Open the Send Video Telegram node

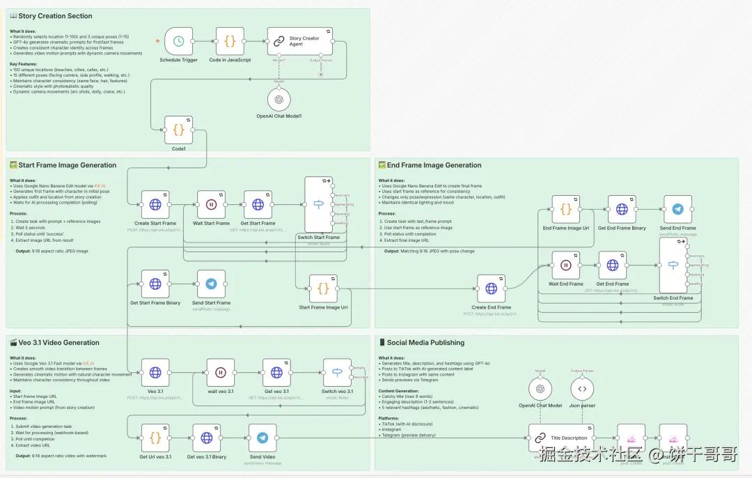[x=263, y=438]
